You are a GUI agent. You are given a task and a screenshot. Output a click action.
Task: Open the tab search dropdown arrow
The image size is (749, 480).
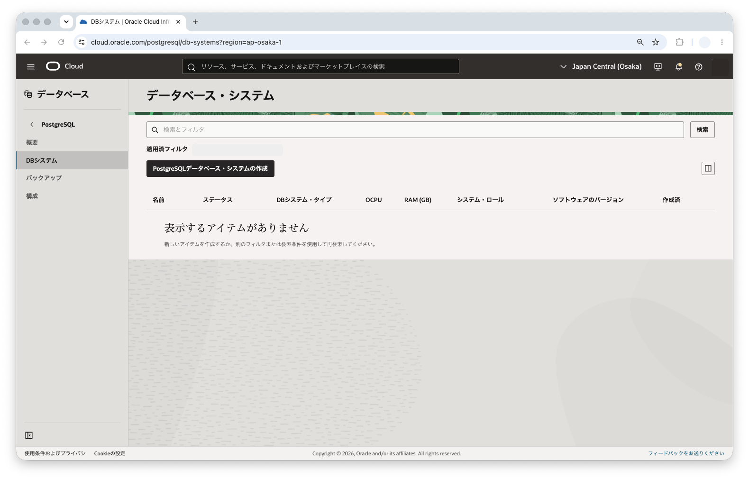66,22
